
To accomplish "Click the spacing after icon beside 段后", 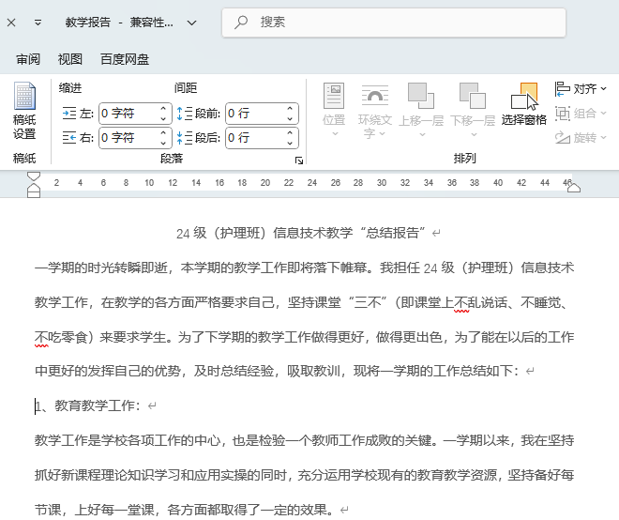I will pos(185,138).
